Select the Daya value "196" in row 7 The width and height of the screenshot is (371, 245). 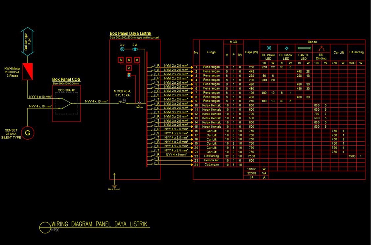252,93
